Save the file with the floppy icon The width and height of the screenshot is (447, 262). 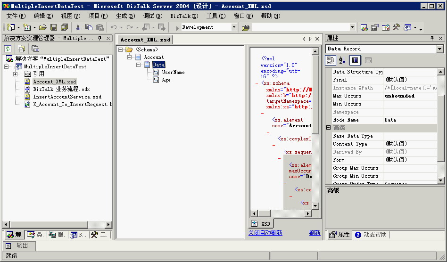[54, 27]
